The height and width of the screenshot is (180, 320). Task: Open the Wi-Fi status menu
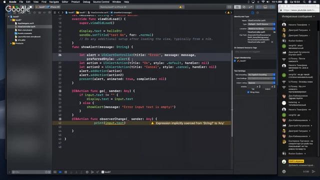click(263, 2)
